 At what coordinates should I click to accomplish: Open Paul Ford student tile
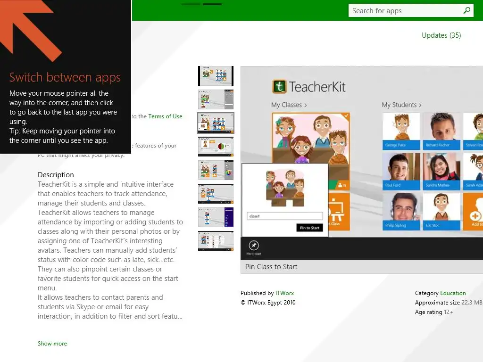[401, 172]
